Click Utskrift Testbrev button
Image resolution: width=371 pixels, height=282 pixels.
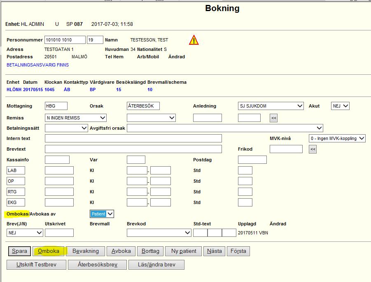click(36, 264)
